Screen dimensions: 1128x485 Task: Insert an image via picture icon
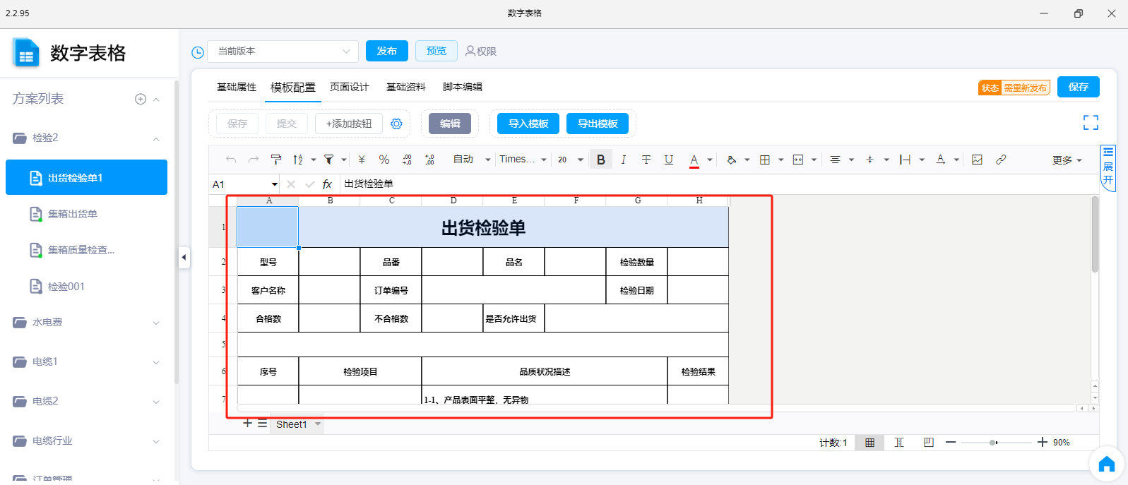point(977,160)
